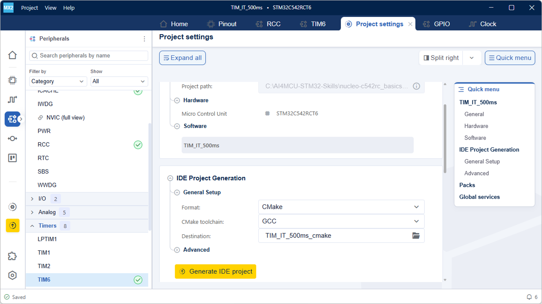Jump to Global services in Quick menu
Viewport: 542px width, 304px height.
[479, 197]
